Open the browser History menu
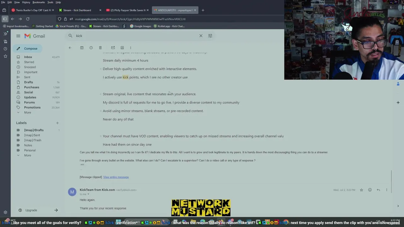 [26, 2]
